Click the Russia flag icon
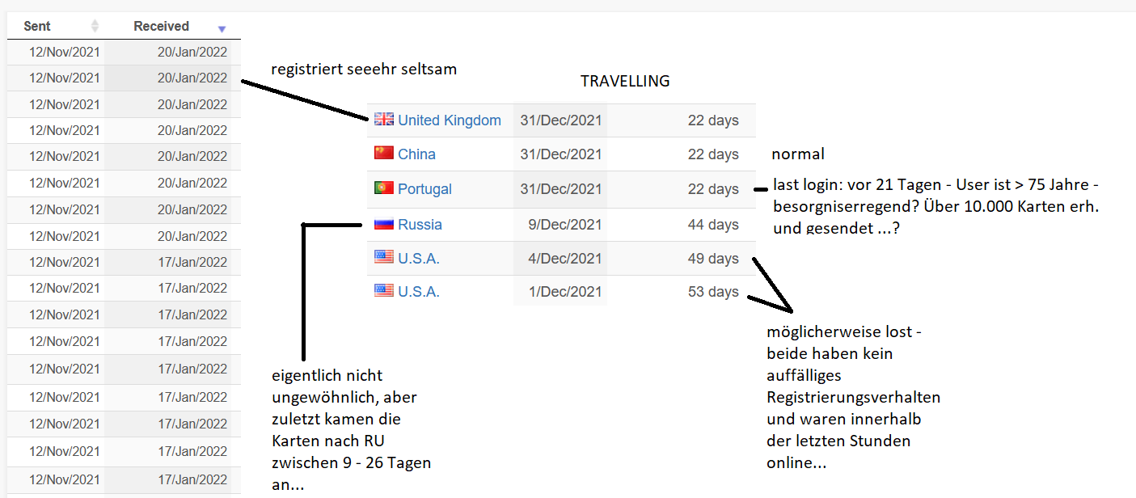Viewport: 1136px width, 498px height. tap(384, 224)
